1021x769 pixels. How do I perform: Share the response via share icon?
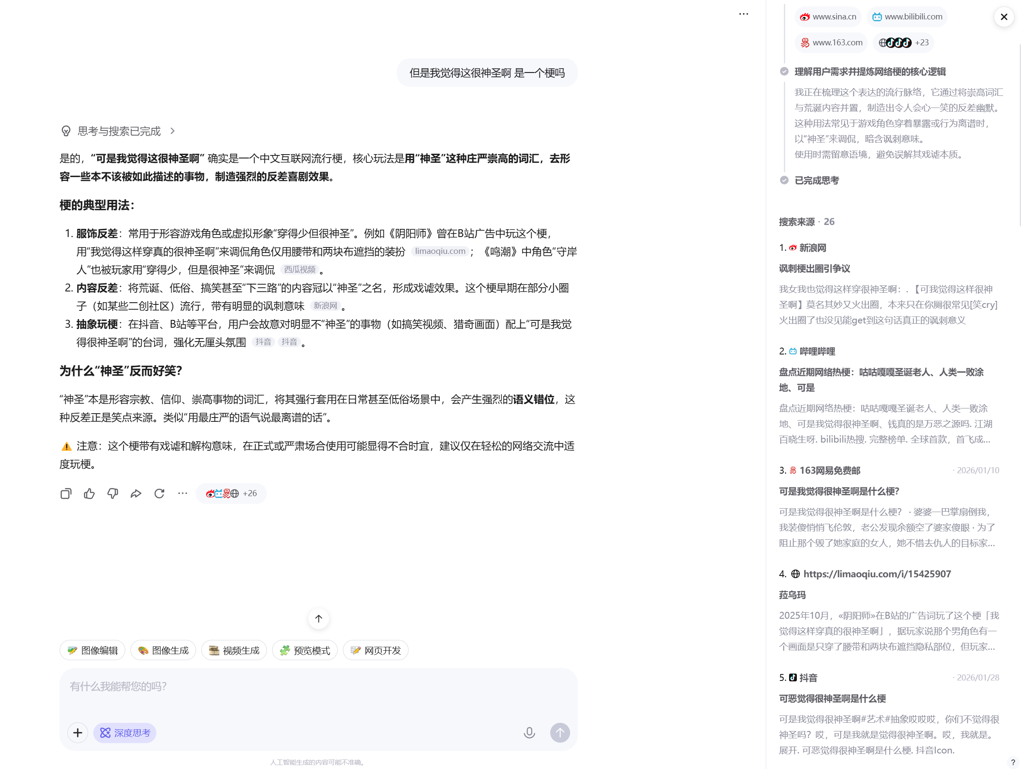(136, 494)
